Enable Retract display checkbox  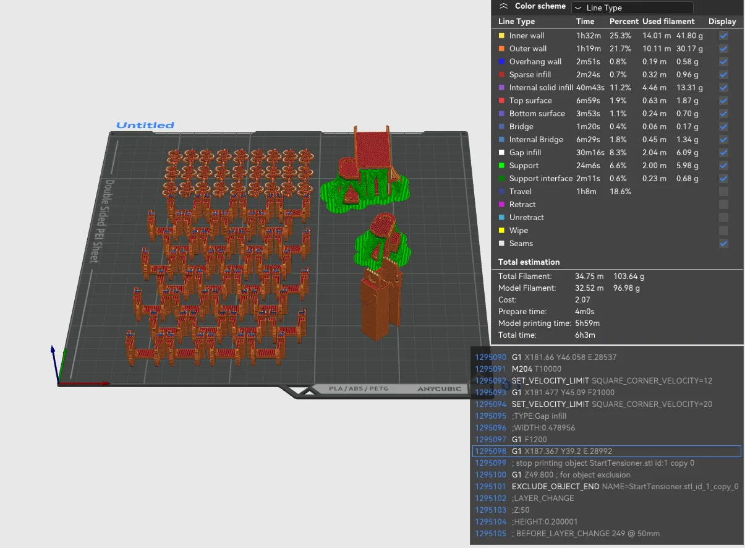(723, 204)
